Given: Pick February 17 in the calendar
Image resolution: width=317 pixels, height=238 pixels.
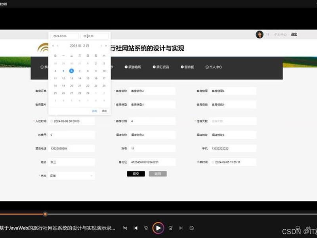Looking at the screenshot, I should coord(104,78).
